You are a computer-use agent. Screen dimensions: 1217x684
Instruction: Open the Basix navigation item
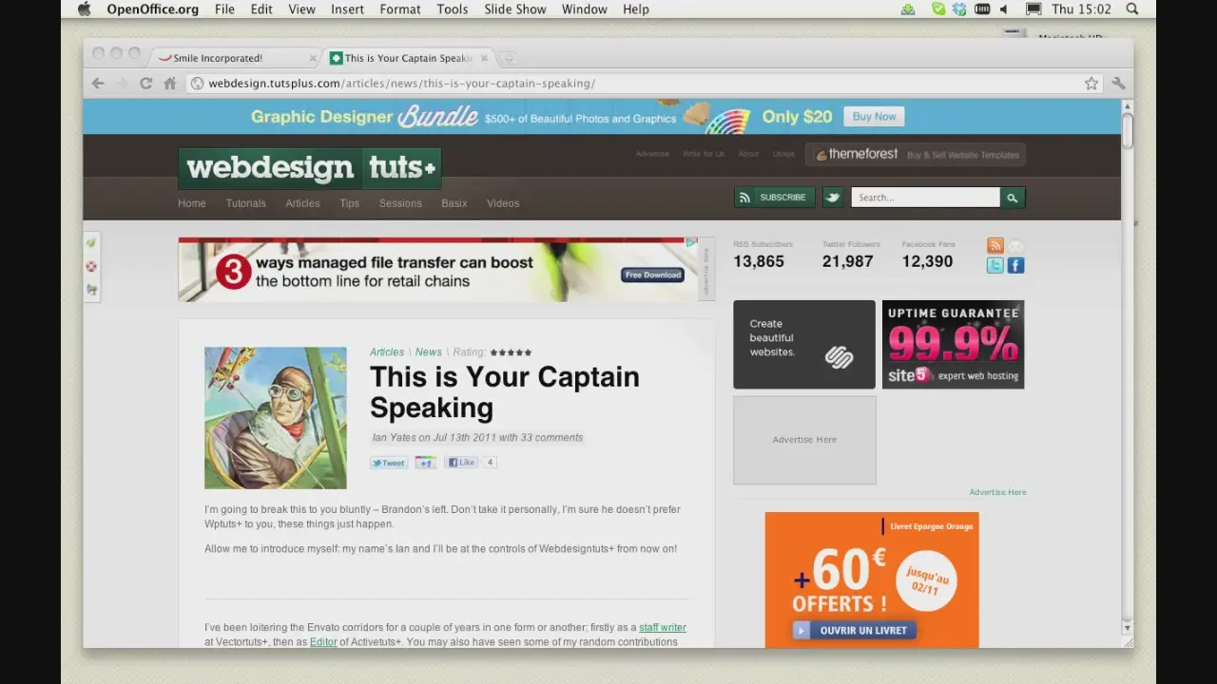point(454,203)
